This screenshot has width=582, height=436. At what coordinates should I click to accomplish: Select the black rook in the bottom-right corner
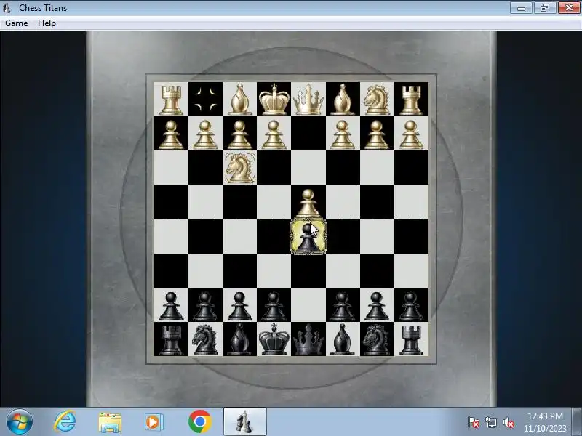click(x=411, y=339)
